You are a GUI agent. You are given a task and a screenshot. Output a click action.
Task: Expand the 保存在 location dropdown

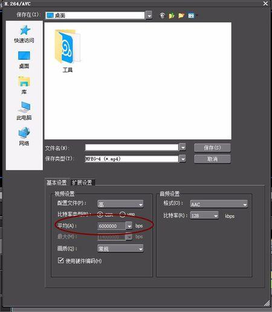pos(149,16)
